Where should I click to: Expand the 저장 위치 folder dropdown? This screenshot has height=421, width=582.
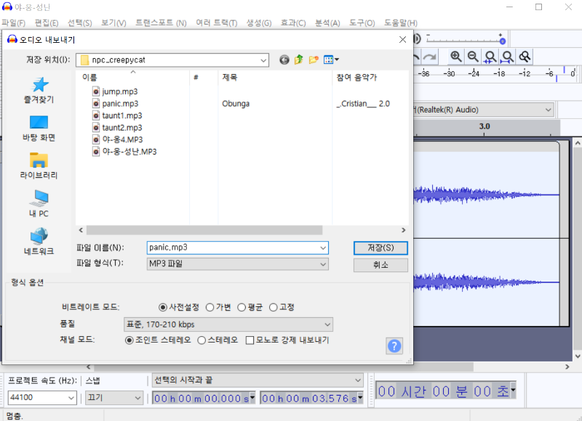tap(263, 60)
